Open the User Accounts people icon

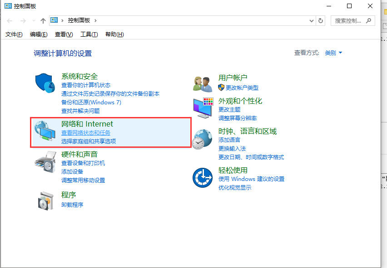pyautogui.click(x=203, y=84)
